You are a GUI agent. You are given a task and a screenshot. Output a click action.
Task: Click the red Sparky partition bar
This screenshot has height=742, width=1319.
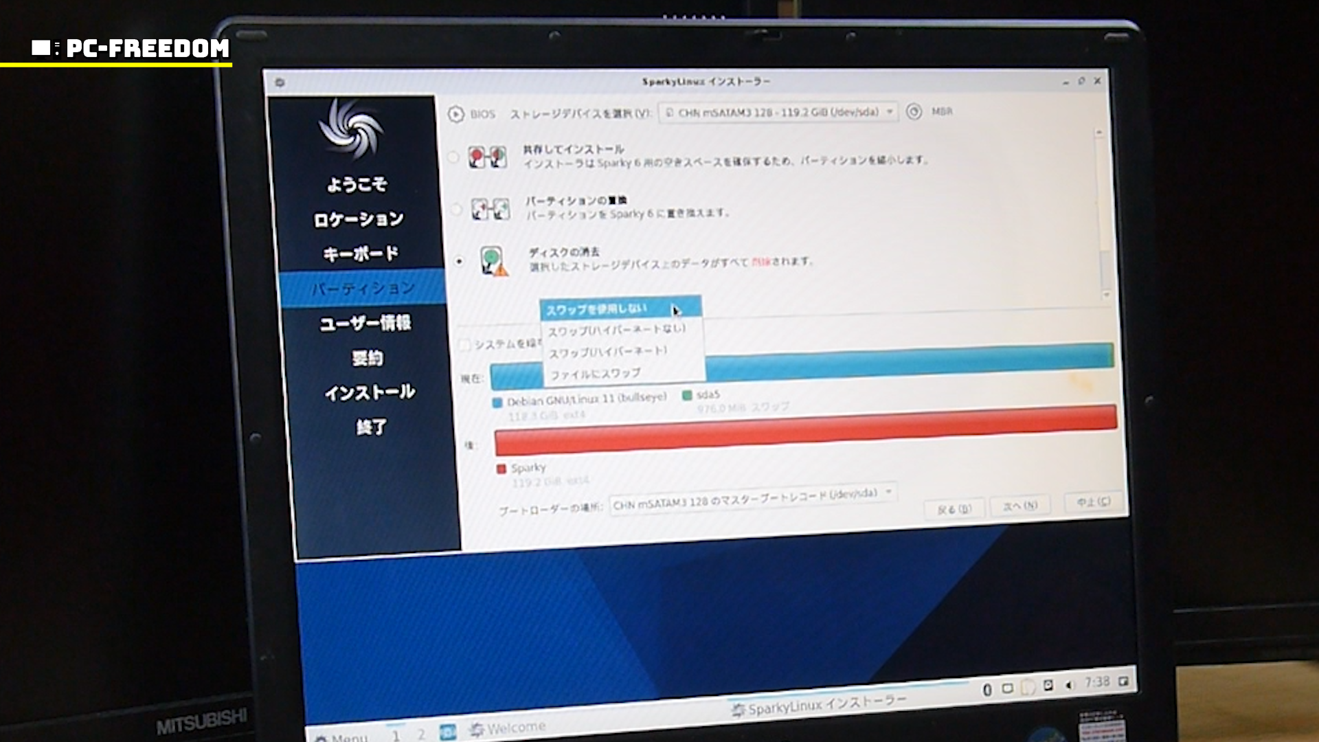pos(804,429)
